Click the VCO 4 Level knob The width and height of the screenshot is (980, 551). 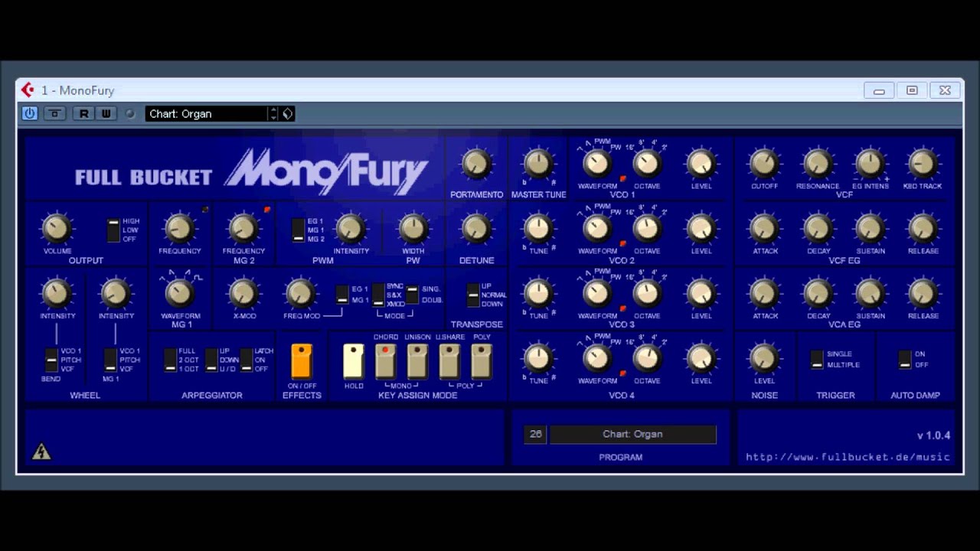[x=701, y=358]
